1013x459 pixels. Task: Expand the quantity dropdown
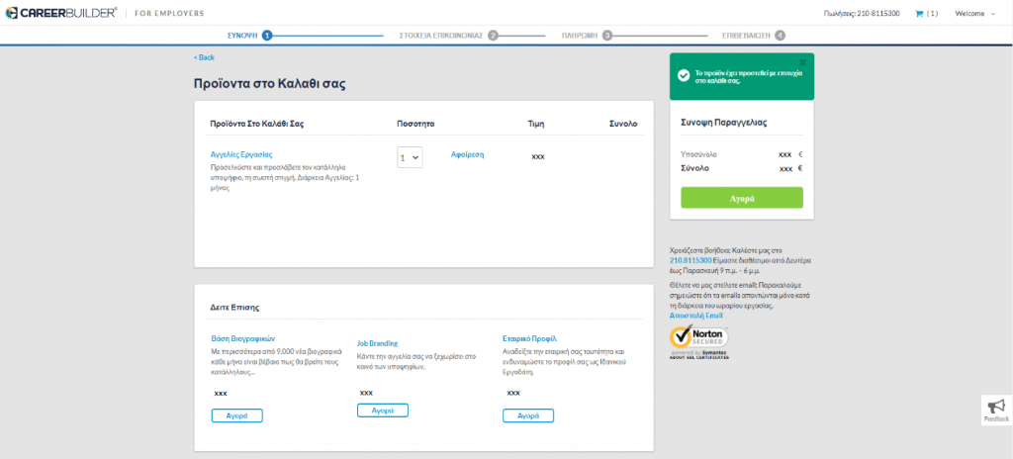[x=410, y=157]
